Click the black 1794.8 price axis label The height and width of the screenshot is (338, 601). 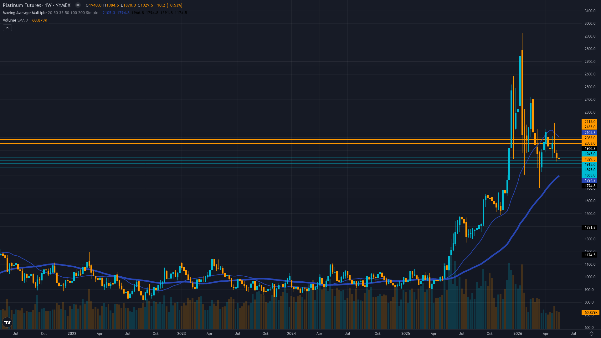(589, 186)
